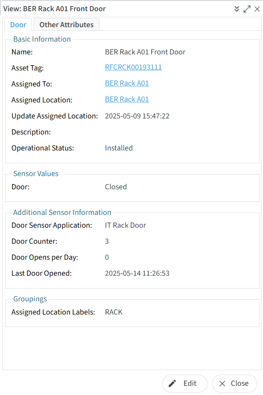
Task: Click the Edit button
Action: (x=185, y=383)
